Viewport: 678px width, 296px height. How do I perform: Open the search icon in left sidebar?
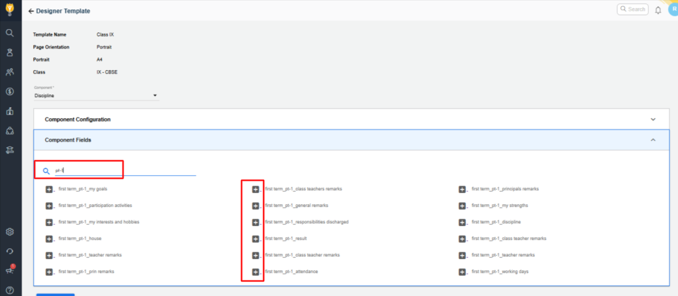(x=10, y=32)
